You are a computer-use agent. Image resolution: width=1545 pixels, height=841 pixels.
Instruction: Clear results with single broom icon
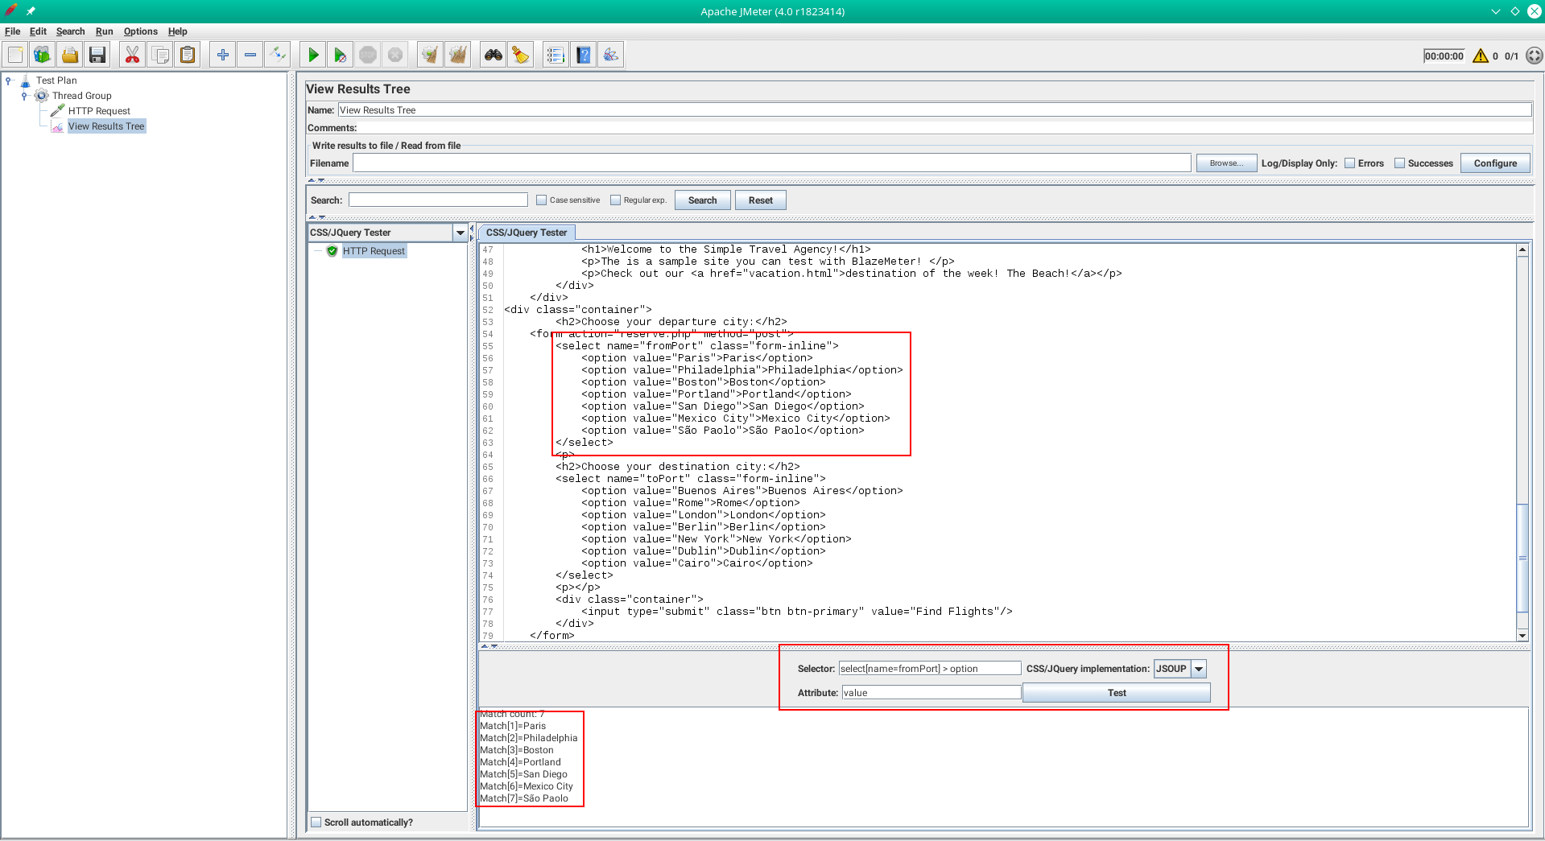pos(431,55)
